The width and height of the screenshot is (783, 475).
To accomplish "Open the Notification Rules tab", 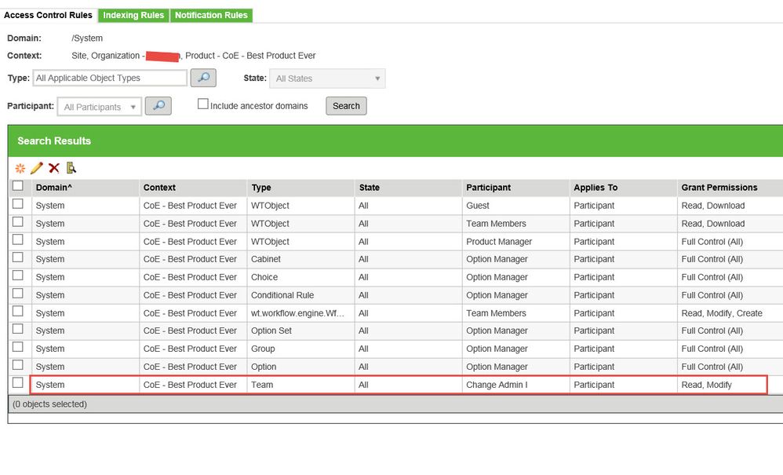I will click(211, 15).
